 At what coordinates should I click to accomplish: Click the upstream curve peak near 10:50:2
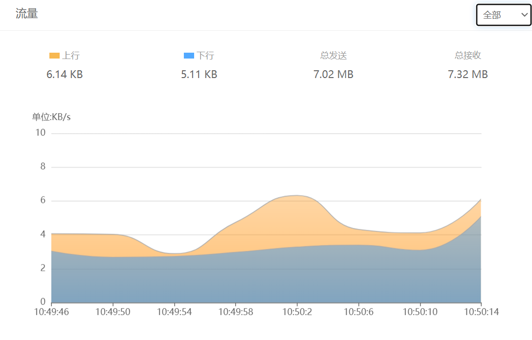pos(297,196)
